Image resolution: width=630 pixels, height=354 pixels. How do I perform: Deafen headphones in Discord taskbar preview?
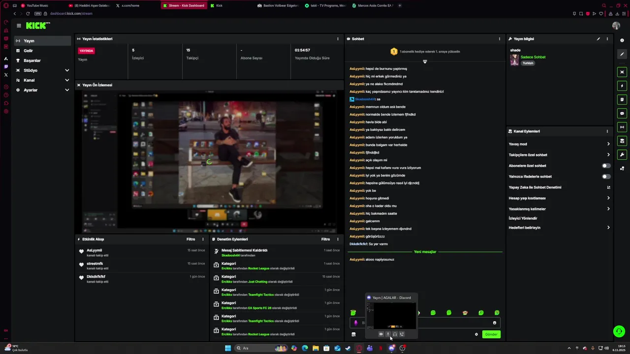(x=395, y=334)
